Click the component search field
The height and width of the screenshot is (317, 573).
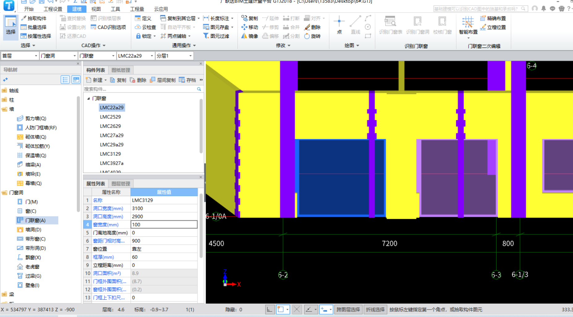click(140, 89)
